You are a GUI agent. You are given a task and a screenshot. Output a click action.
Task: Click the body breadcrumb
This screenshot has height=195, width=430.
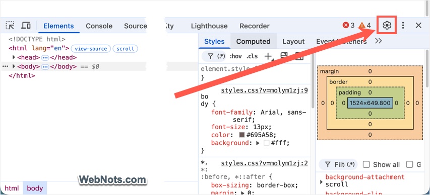coord(35,188)
